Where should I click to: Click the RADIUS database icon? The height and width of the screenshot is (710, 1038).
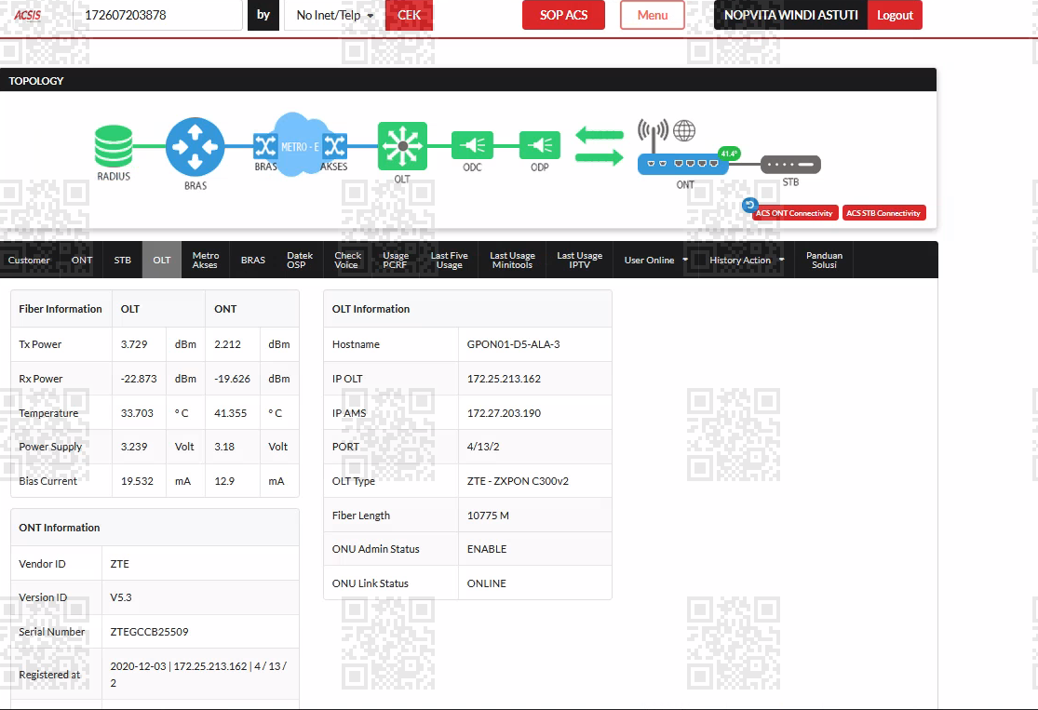tap(114, 146)
